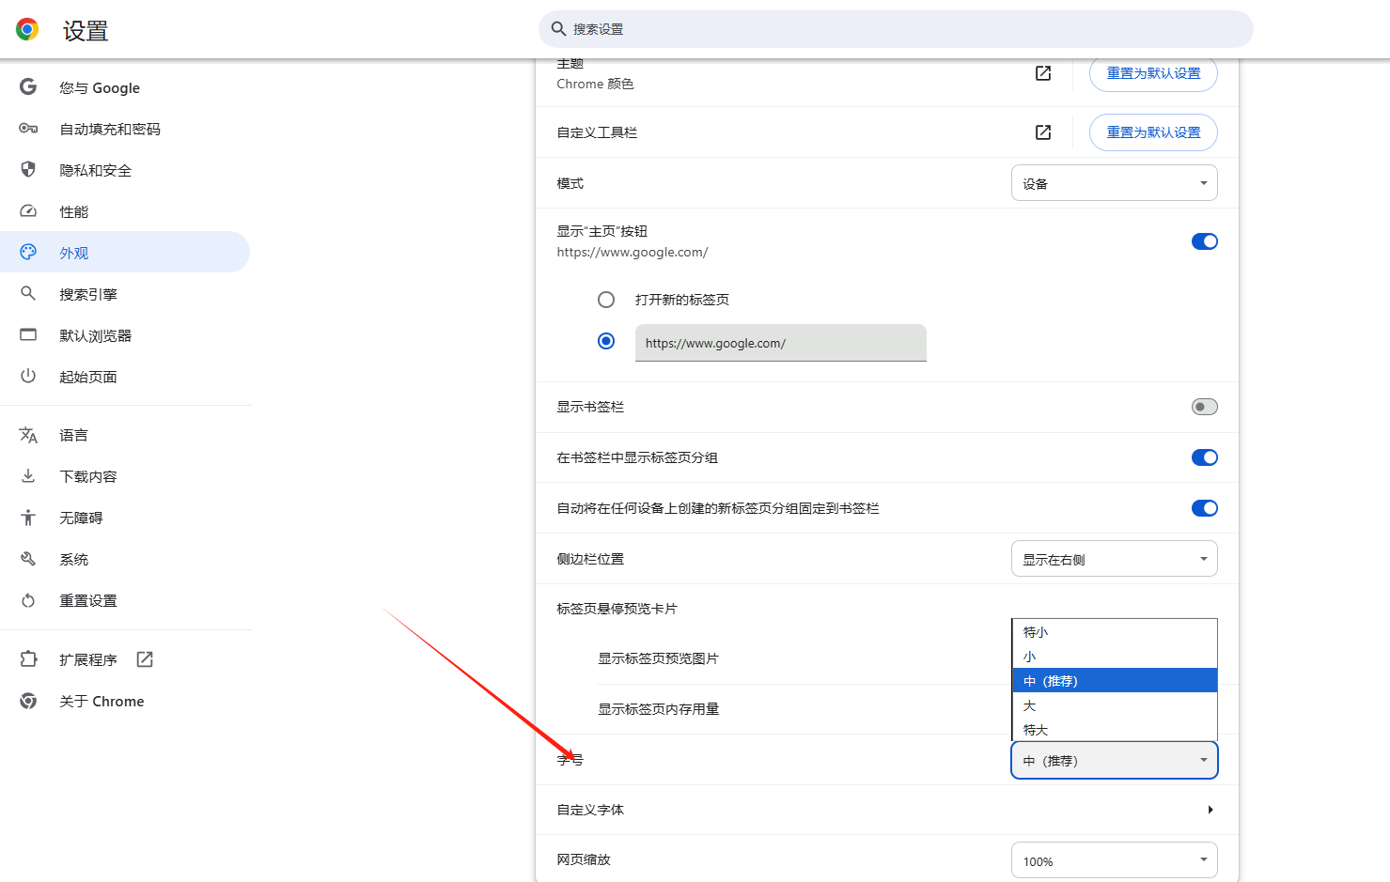Expand the 自定义字体 arrow

coord(1210,810)
